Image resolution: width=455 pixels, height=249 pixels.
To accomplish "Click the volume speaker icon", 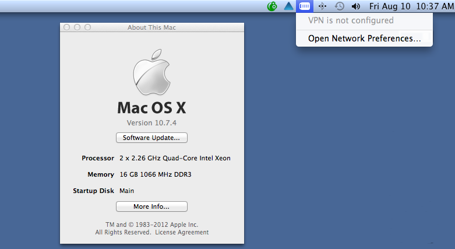I will click(355, 6).
